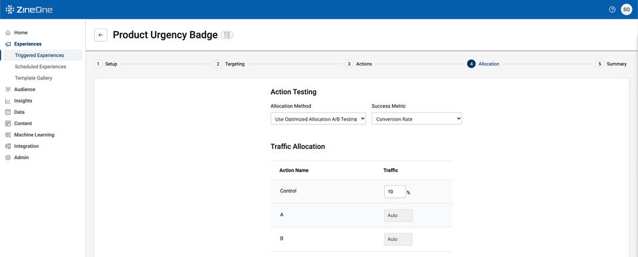This screenshot has height=257, width=638.
Task: Click the Insights chart icon
Action: pos(8,101)
